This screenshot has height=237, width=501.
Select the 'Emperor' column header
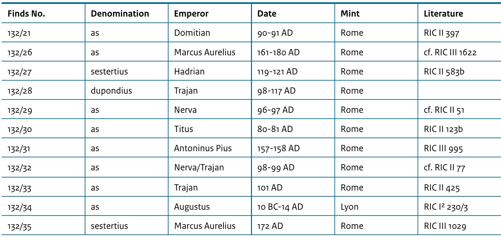point(191,14)
